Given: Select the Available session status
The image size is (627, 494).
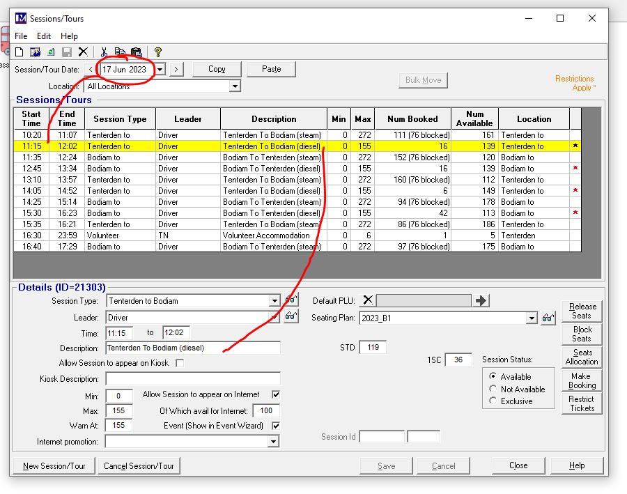Looking at the screenshot, I should (493, 376).
